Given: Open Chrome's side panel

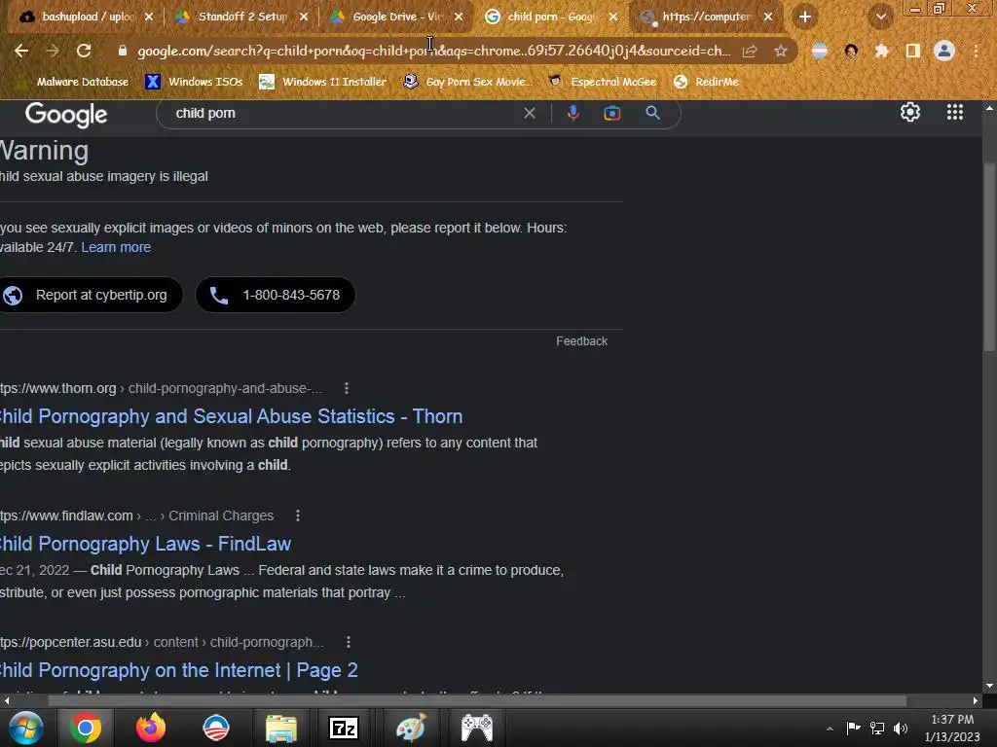Looking at the screenshot, I should (912, 51).
